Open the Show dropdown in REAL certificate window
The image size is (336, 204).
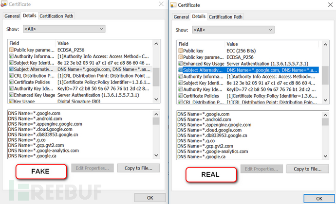(233, 30)
